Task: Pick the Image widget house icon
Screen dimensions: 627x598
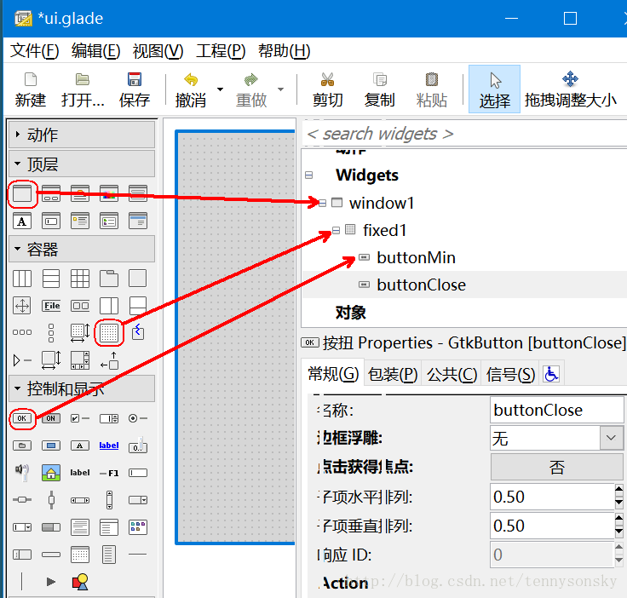Action: click(51, 473)
